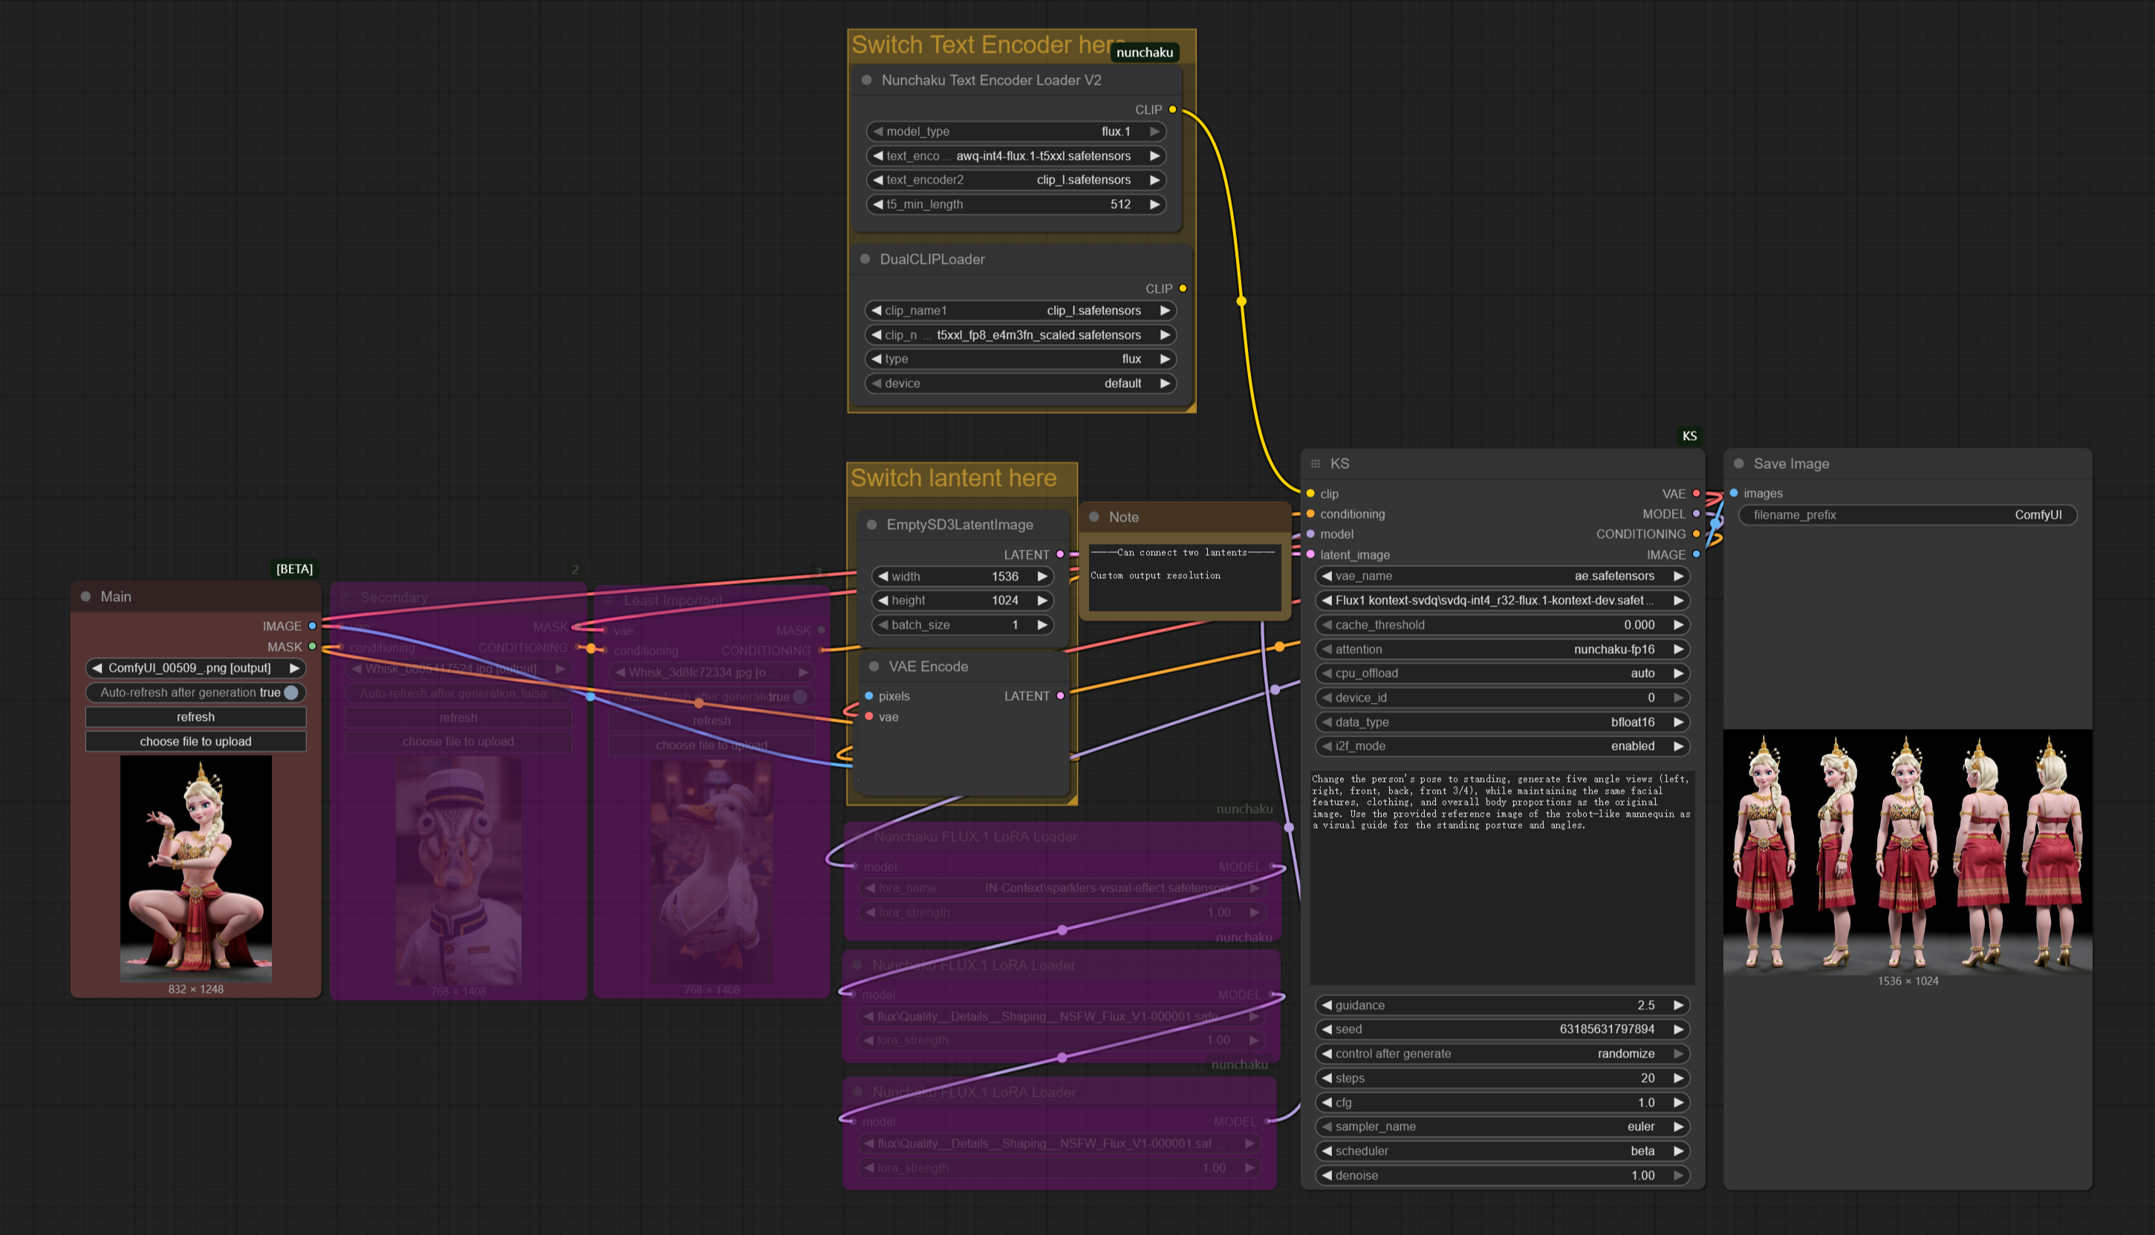Increase steps value with right arrow
The height and width of the screenshot is (1235, 2155).
(1677, 1078)
